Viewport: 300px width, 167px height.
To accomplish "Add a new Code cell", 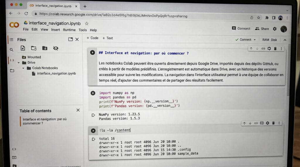I will [92, 38].
